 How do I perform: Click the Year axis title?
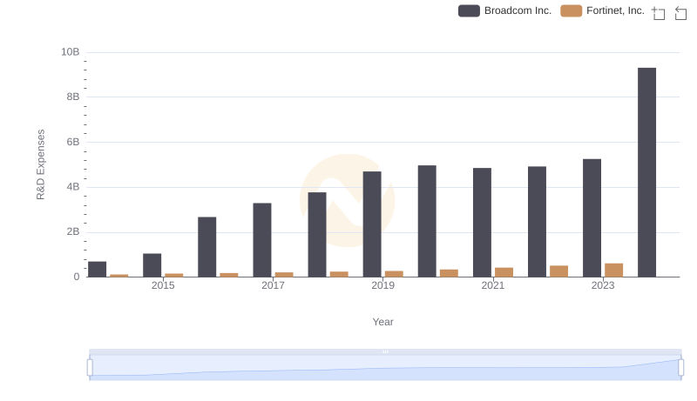[382, 322]
